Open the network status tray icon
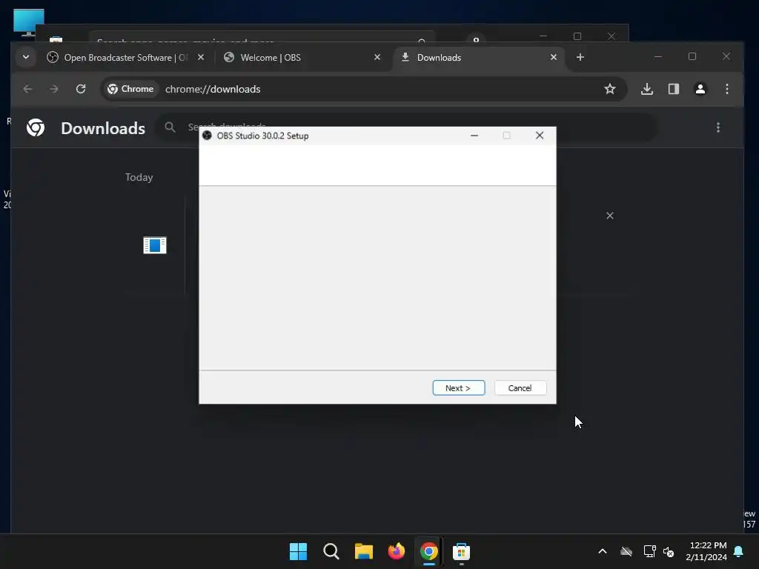This screenshot has width=759, height=569. click(x=649, y=551)
